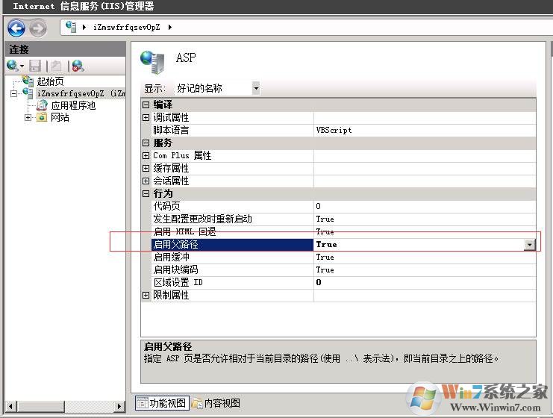Click the 起始页 icon in the tree

tap(28, 81)
